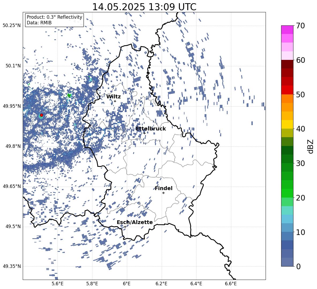Click the dark green 30 dBZ color band
The width and height of the screenshot is (317, 289).
[287, 159]
